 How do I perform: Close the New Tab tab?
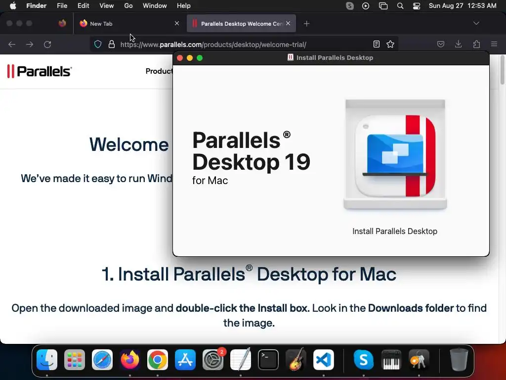pos(177,23)
